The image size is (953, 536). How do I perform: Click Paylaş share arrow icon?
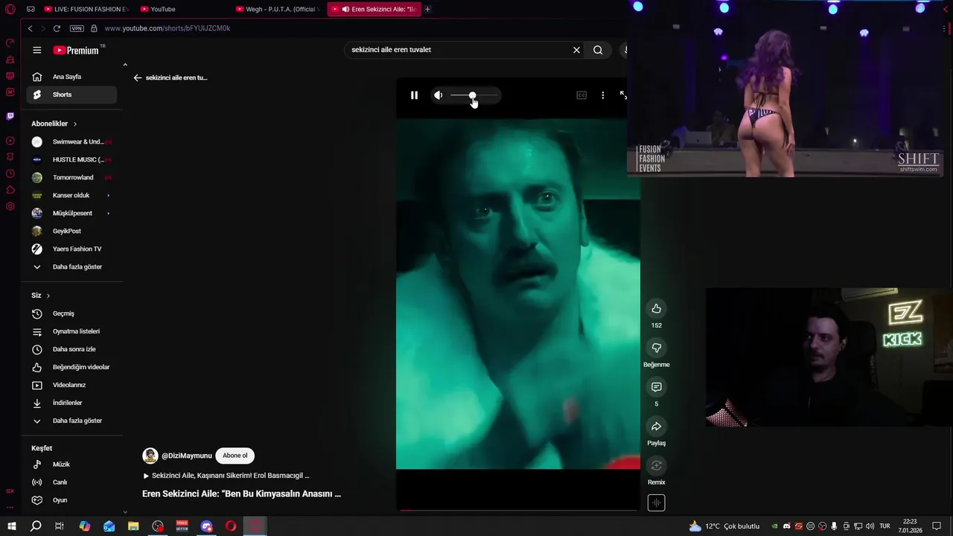656,427
